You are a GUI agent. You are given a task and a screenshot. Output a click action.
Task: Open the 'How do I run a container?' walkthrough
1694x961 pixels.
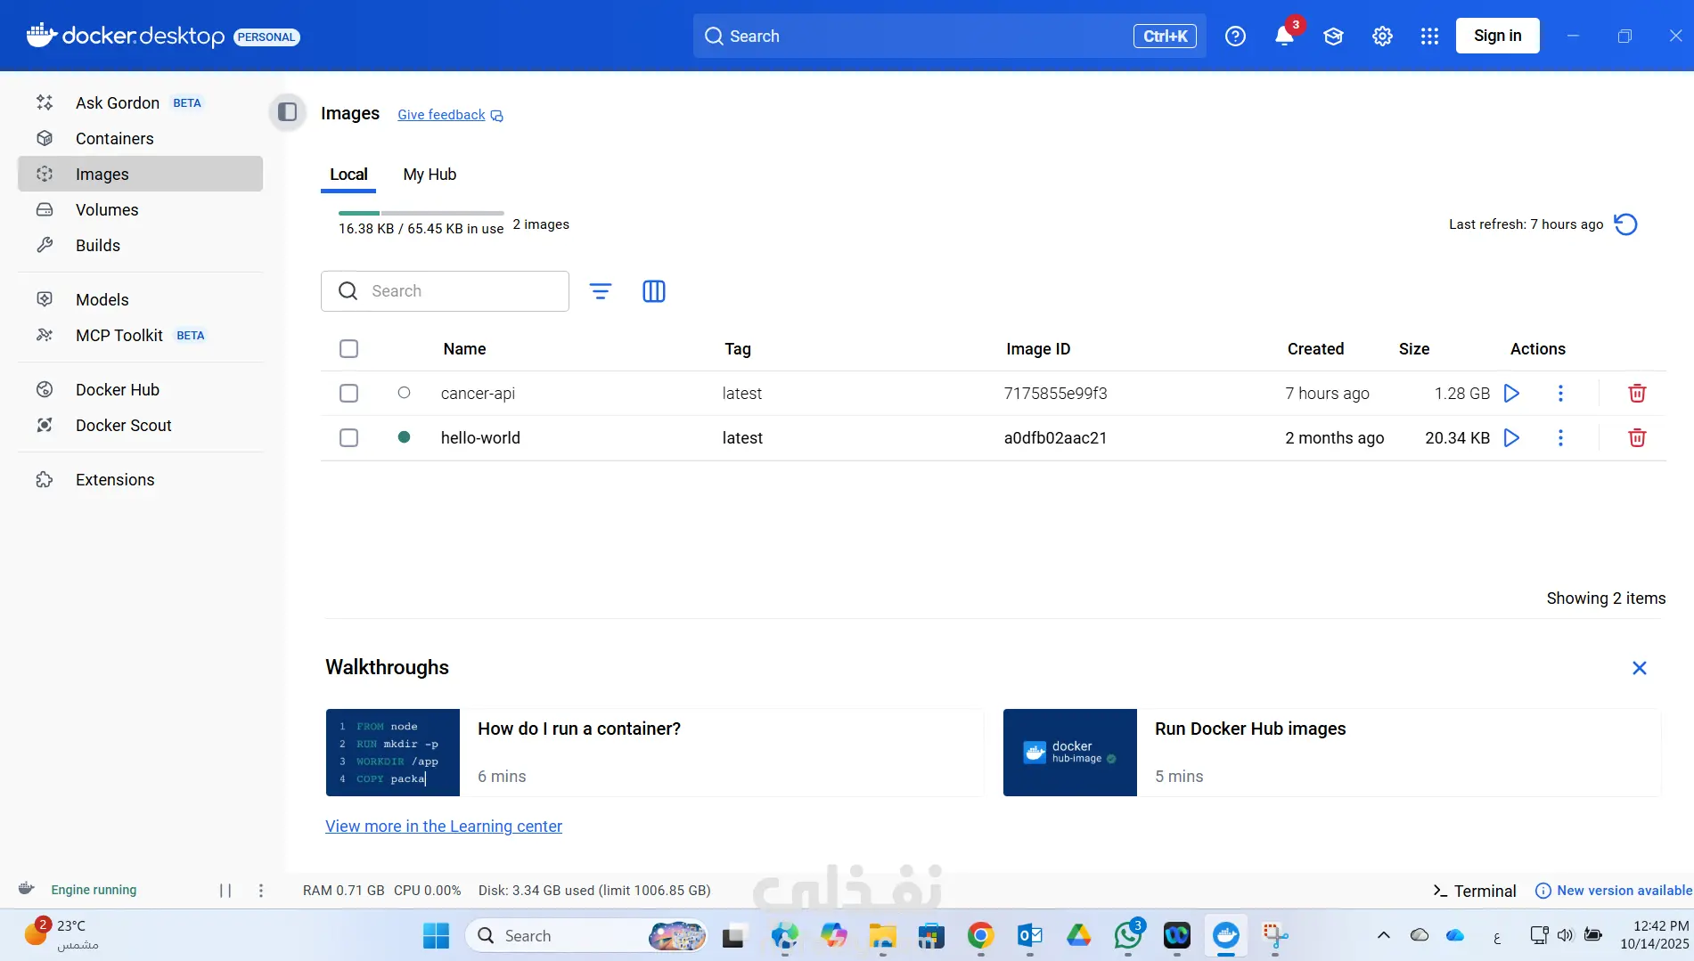tap(655, 753)
